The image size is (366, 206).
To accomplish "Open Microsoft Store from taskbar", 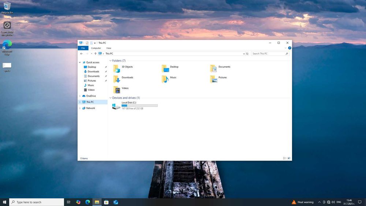I will (x=106, y=202).
